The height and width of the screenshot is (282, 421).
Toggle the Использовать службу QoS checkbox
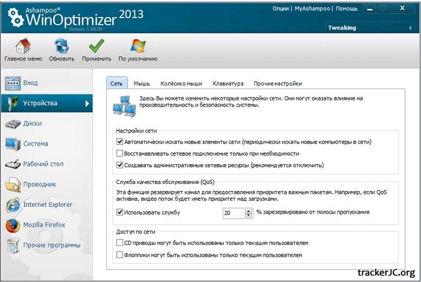pos(120,212)
